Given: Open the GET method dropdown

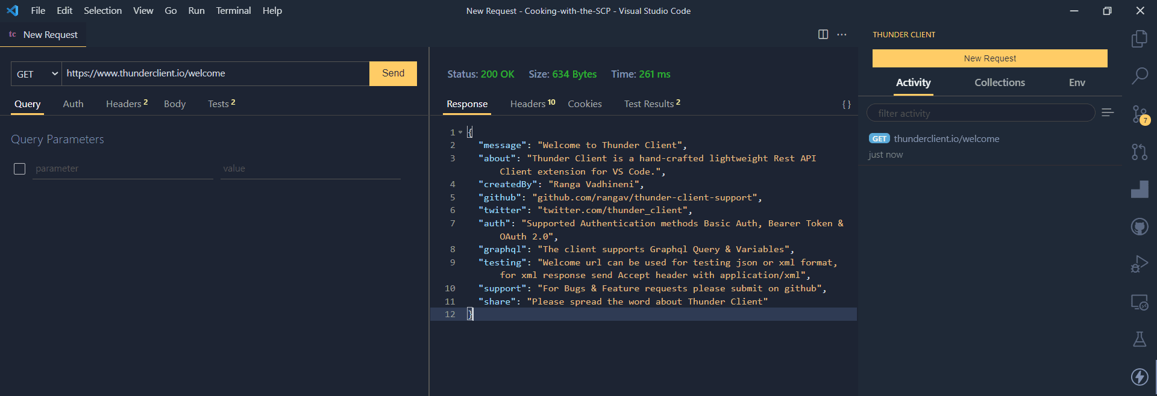Looking at the screenshot, I should [x=36, y=73].
